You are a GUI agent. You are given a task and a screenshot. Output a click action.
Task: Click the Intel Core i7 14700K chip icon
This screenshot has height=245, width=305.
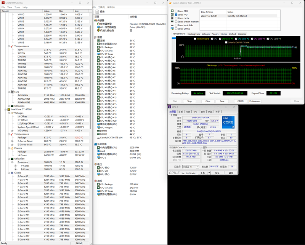click(x=9, y=110)
